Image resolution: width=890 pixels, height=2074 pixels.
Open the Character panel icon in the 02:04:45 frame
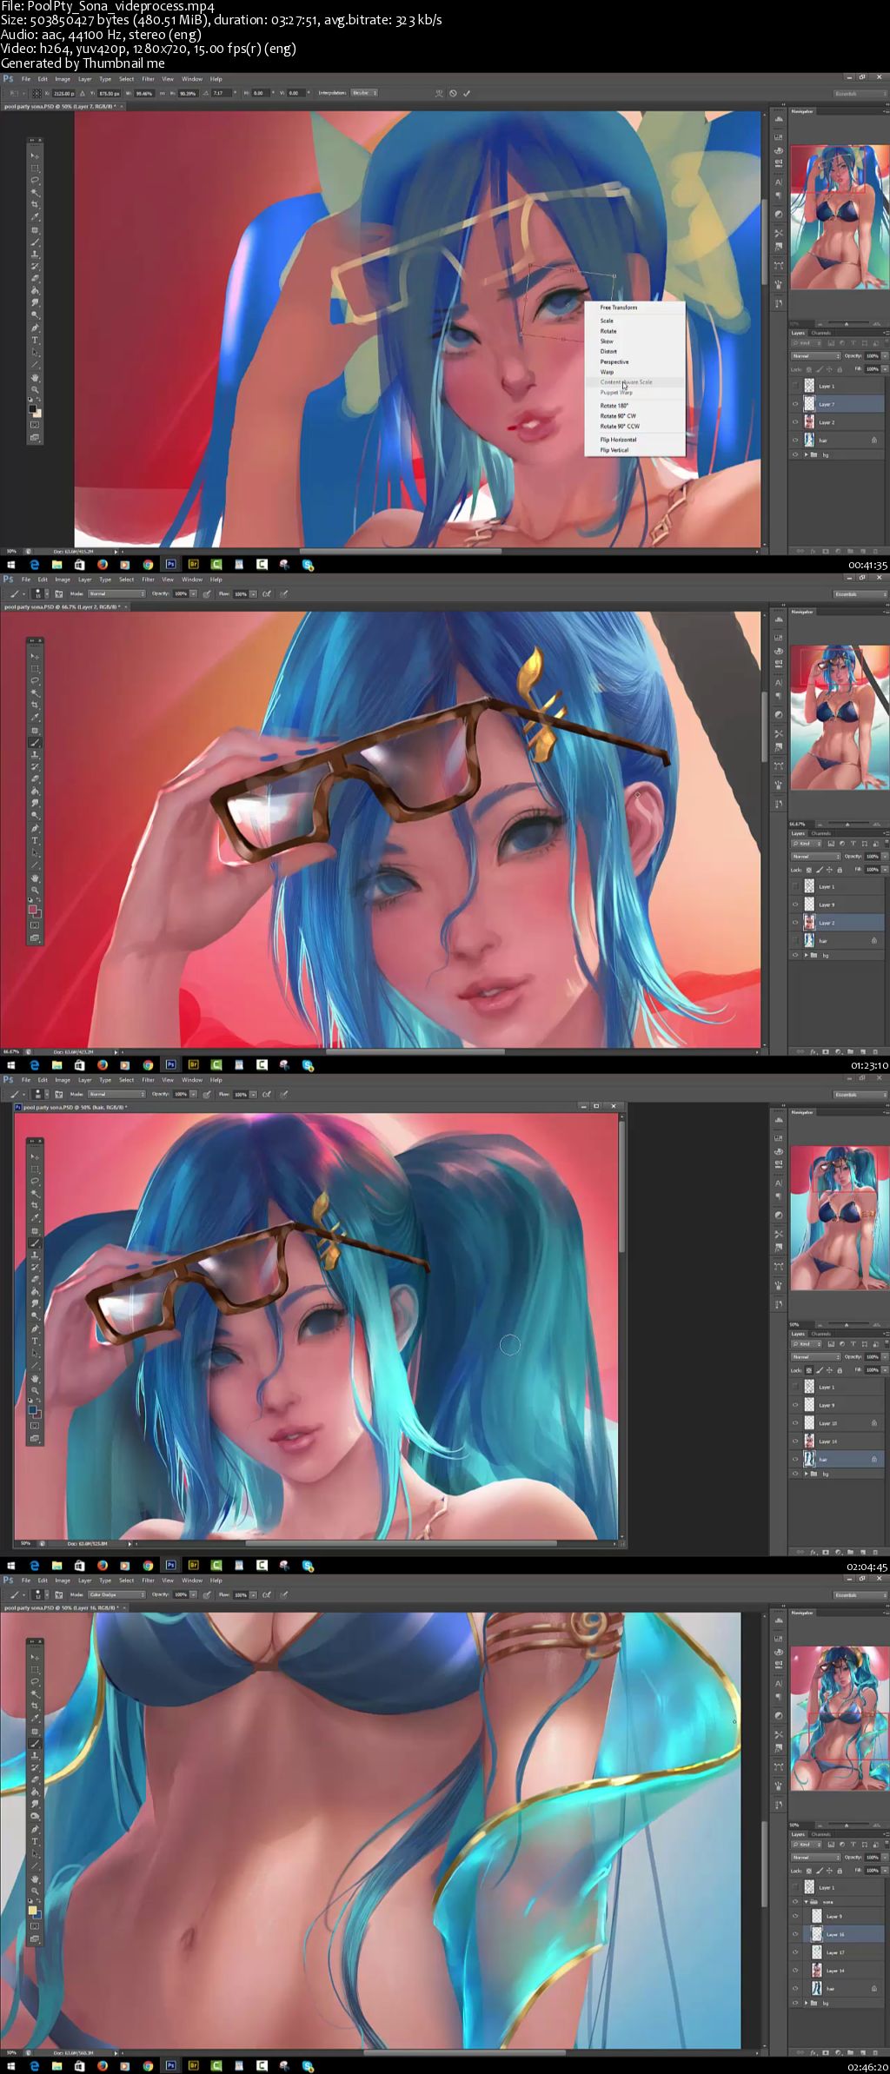pos(779,1183)
